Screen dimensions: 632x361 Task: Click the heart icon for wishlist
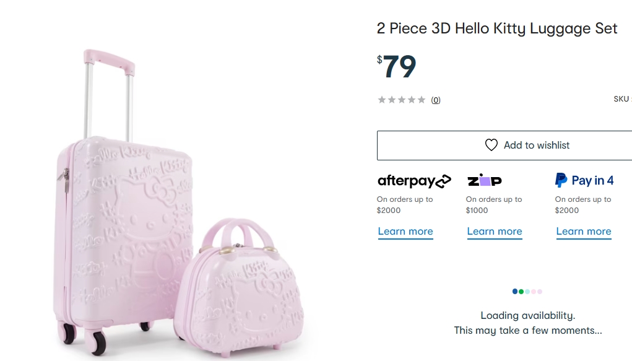coord(491,145)
